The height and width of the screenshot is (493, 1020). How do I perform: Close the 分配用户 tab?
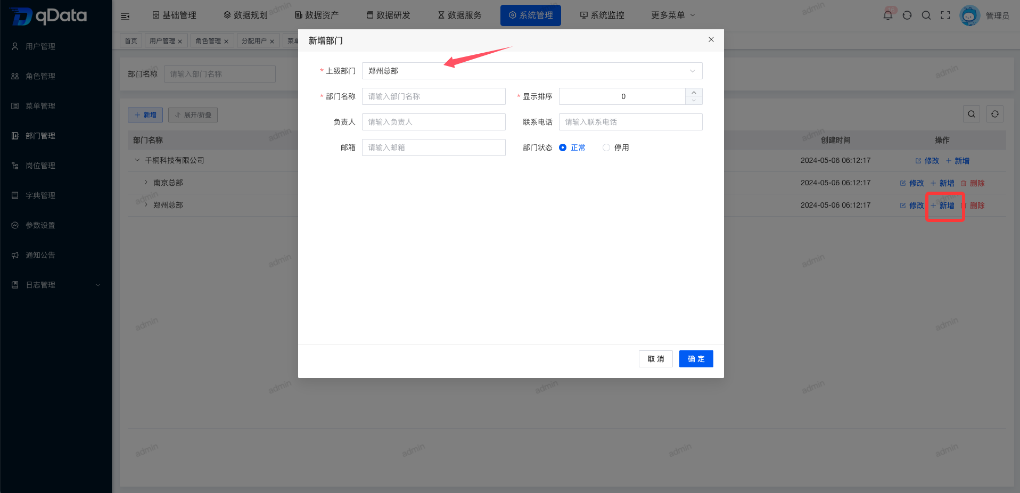click(x=272, y=42)
